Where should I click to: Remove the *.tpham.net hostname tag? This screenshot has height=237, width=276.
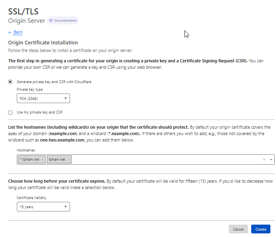point(42,159)
